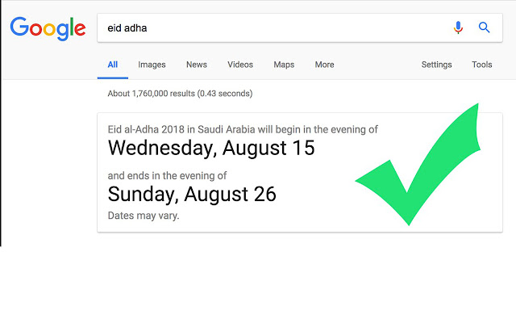This screenshot has width=516, height=323.
Task: Focus the empty part of the search box
Action: pyautogui.click(x=290, y=27)
